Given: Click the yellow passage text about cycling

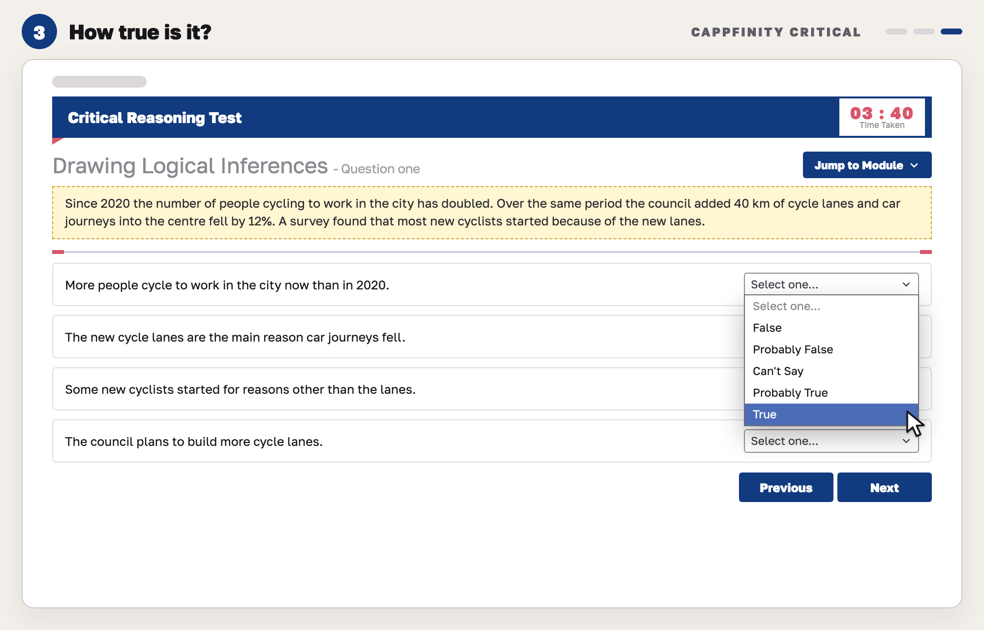Looking at the screenshot, I should tap(492, 213).
